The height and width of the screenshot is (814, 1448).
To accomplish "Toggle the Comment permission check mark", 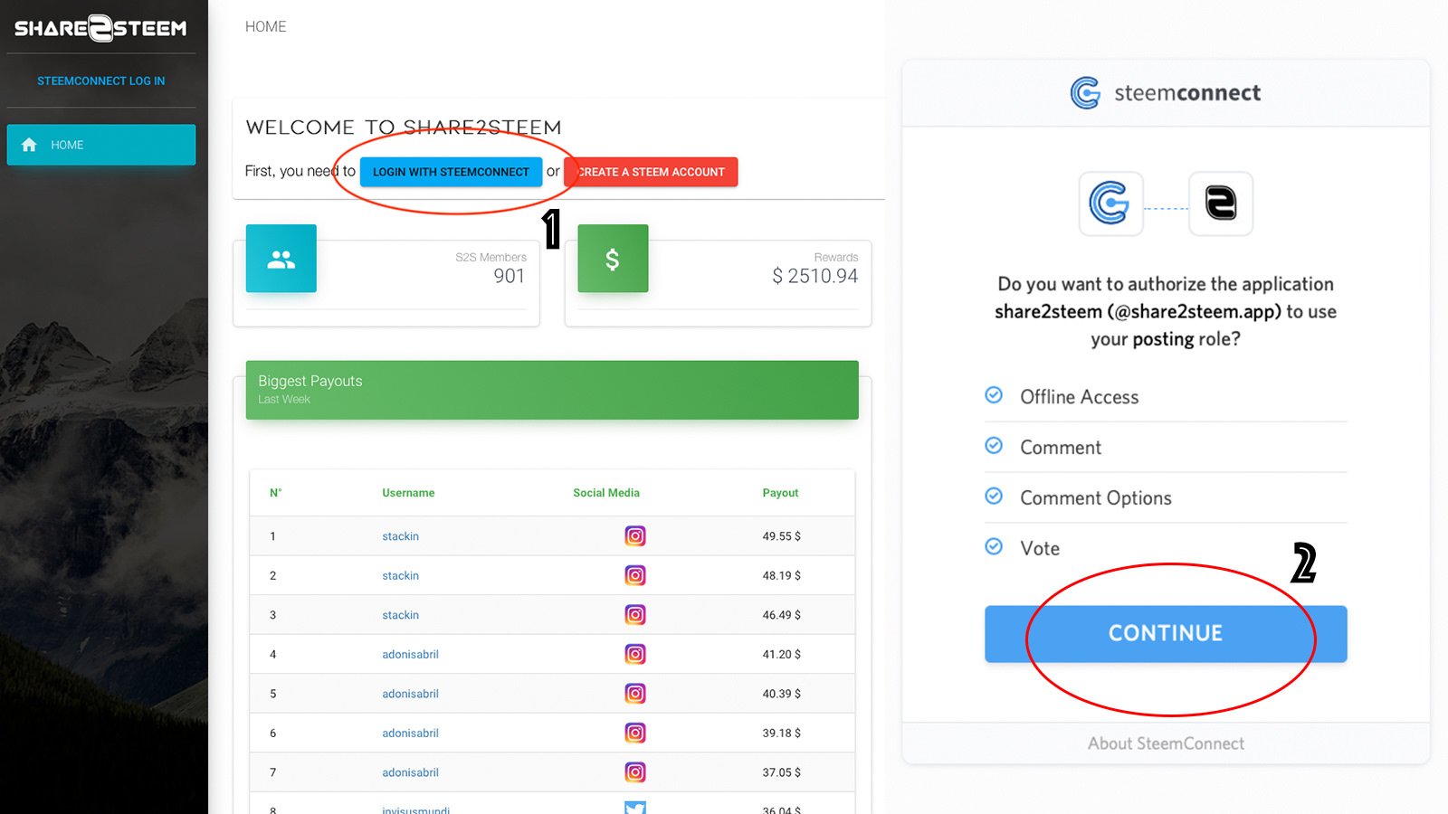I will (x=994, y=446).
